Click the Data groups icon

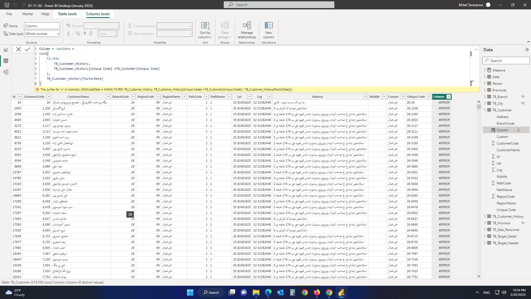(225, 25)
